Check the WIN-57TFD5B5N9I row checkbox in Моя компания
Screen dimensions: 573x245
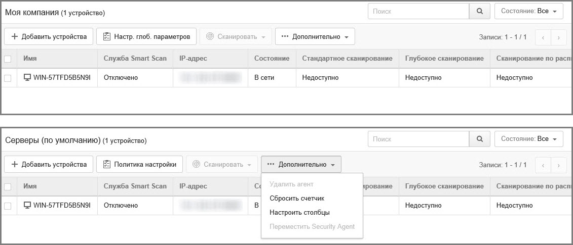click(x=8, y=78)
